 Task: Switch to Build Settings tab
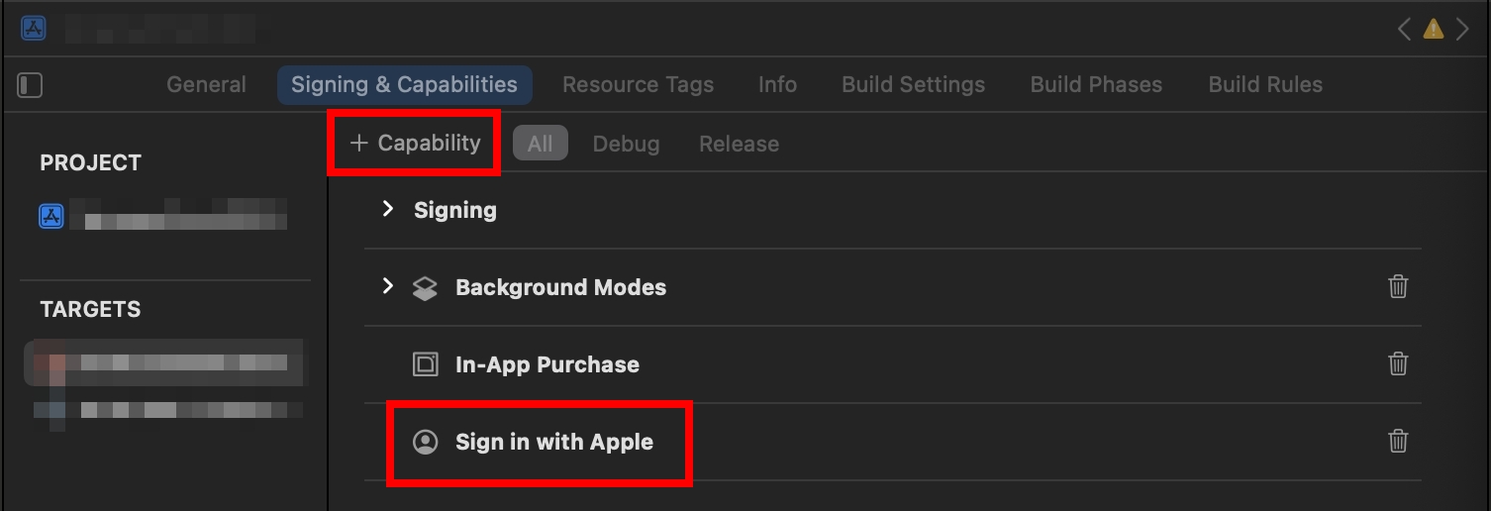(x=913, y=85)
